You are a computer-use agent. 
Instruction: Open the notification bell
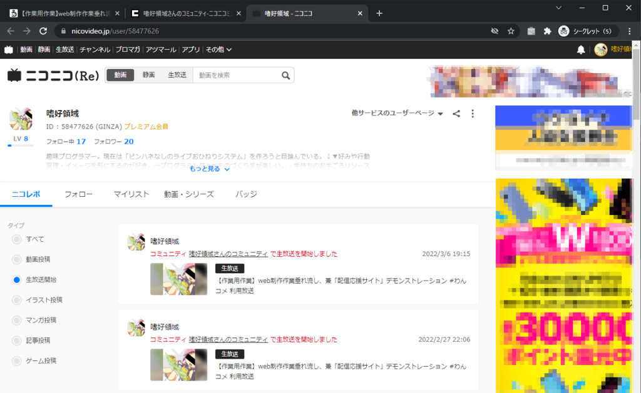click(x=581, y=49)
